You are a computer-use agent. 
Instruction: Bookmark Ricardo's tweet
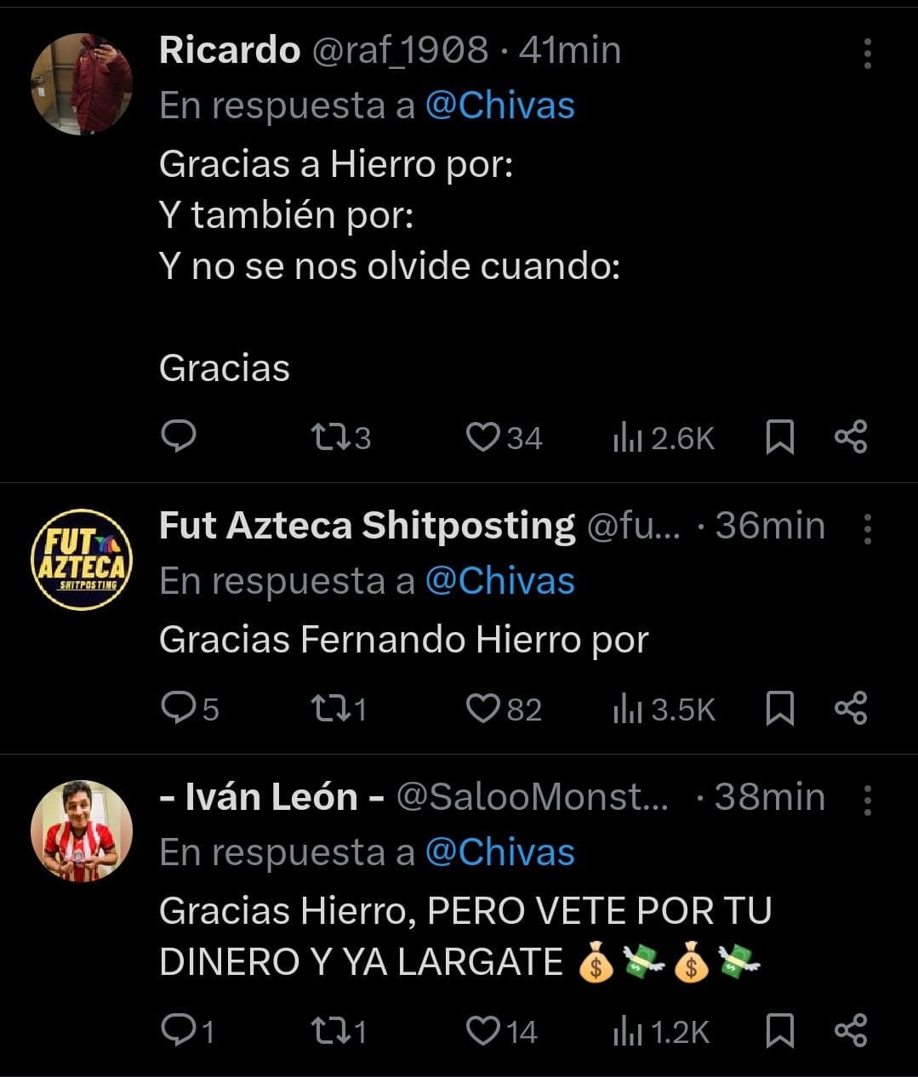pos(779,437)
